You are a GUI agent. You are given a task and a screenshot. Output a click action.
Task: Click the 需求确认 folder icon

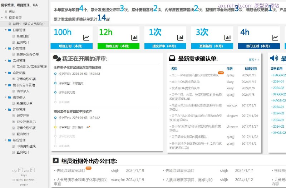(10, 97)
